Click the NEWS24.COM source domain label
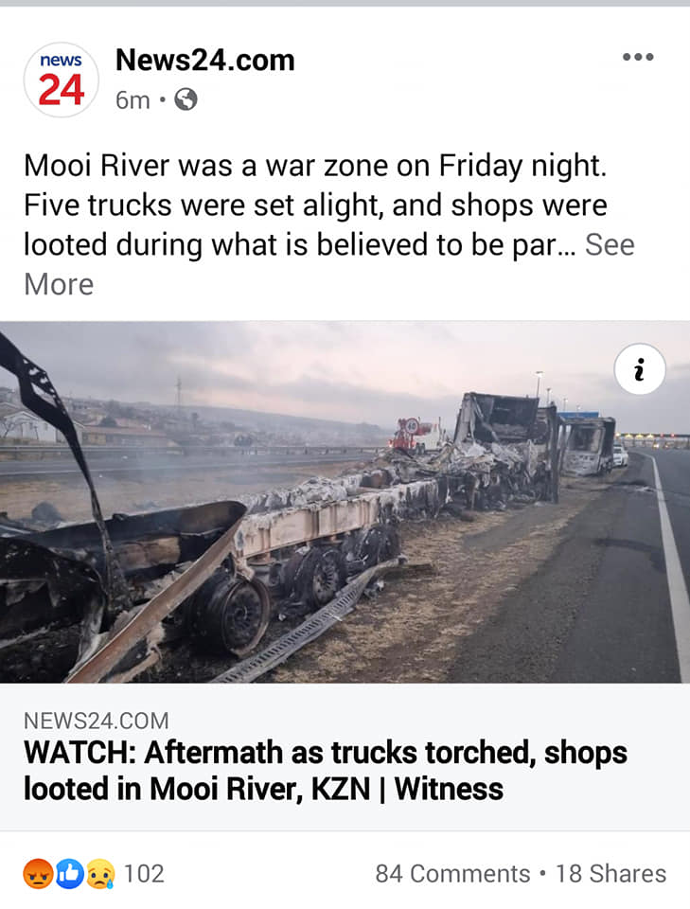690x909 pixels. [97, 722]
